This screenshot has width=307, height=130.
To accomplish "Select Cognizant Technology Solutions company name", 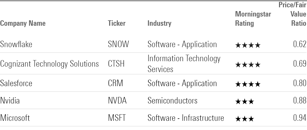I will 49,64.
